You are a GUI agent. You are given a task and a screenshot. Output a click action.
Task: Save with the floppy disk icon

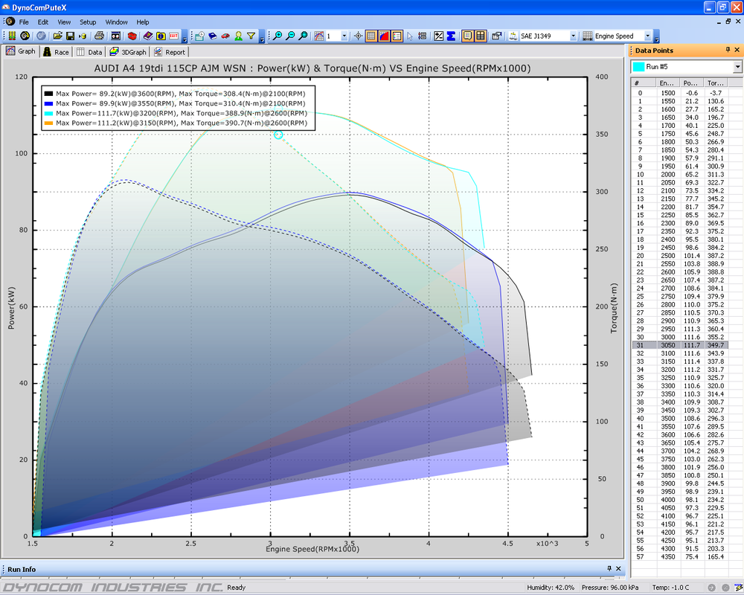click(x=70, y=36)
